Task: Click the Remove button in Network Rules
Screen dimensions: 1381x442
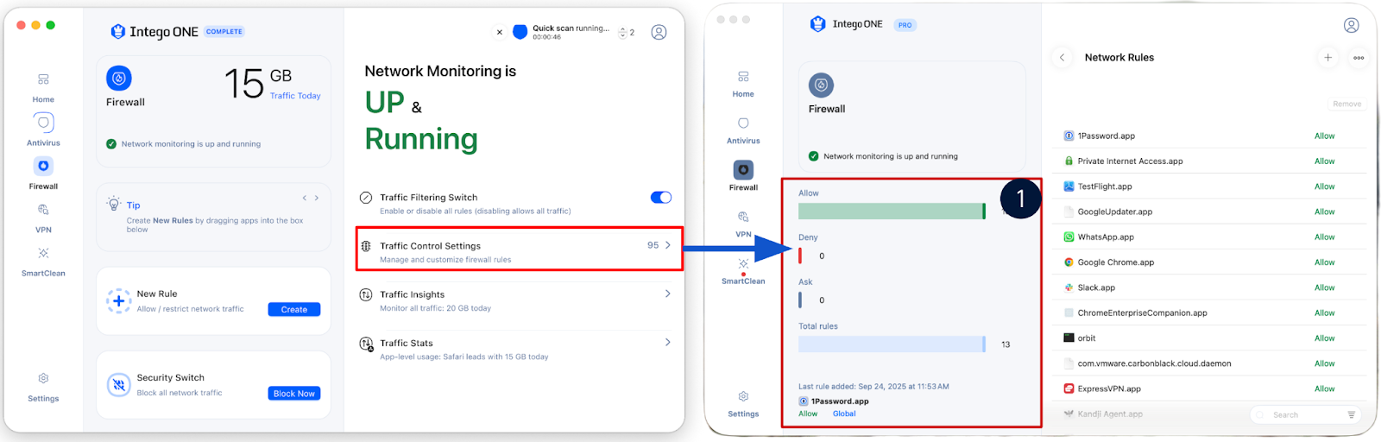Action: coord(1347,104)
